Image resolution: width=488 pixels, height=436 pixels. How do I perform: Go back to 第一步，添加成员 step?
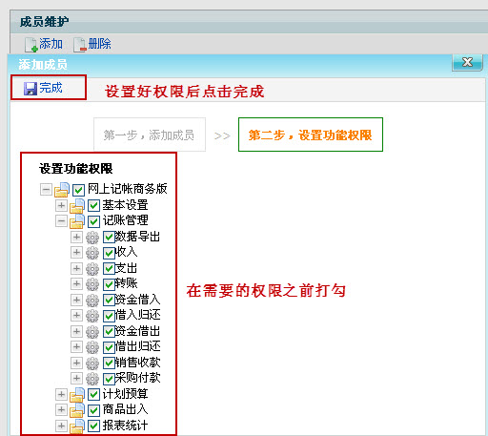[150, 135]
